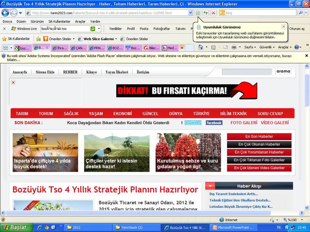Click the Compatibility View icon in address bar

click(197, 13)
